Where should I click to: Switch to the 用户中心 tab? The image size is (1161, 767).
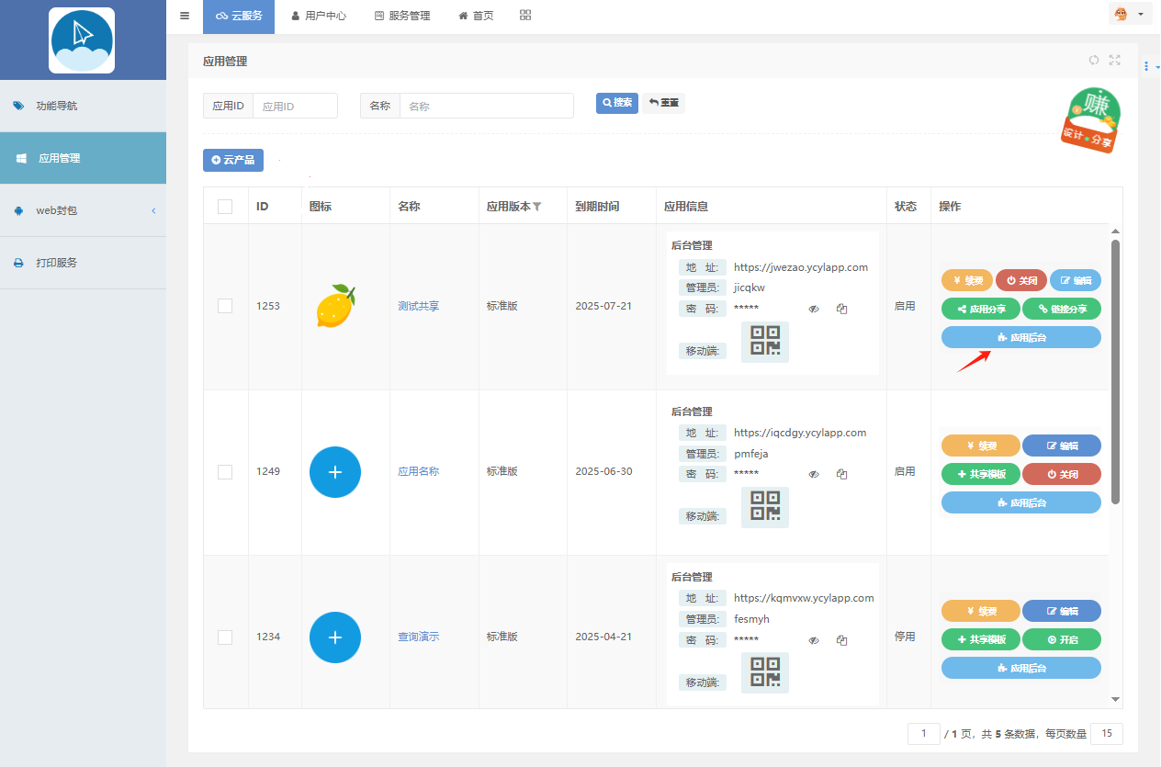[319, 16]
